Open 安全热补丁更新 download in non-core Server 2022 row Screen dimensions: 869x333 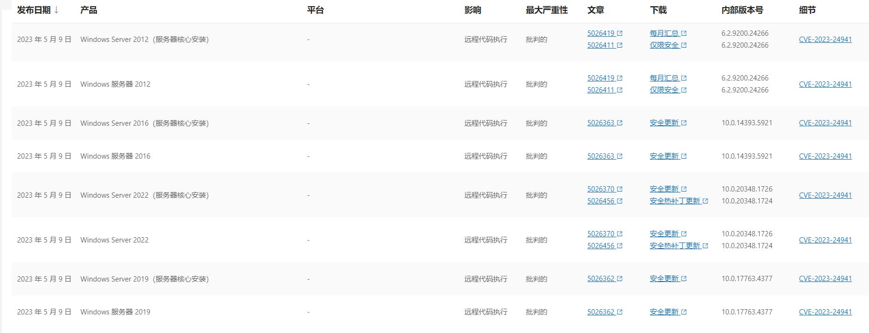coord(675,246)
